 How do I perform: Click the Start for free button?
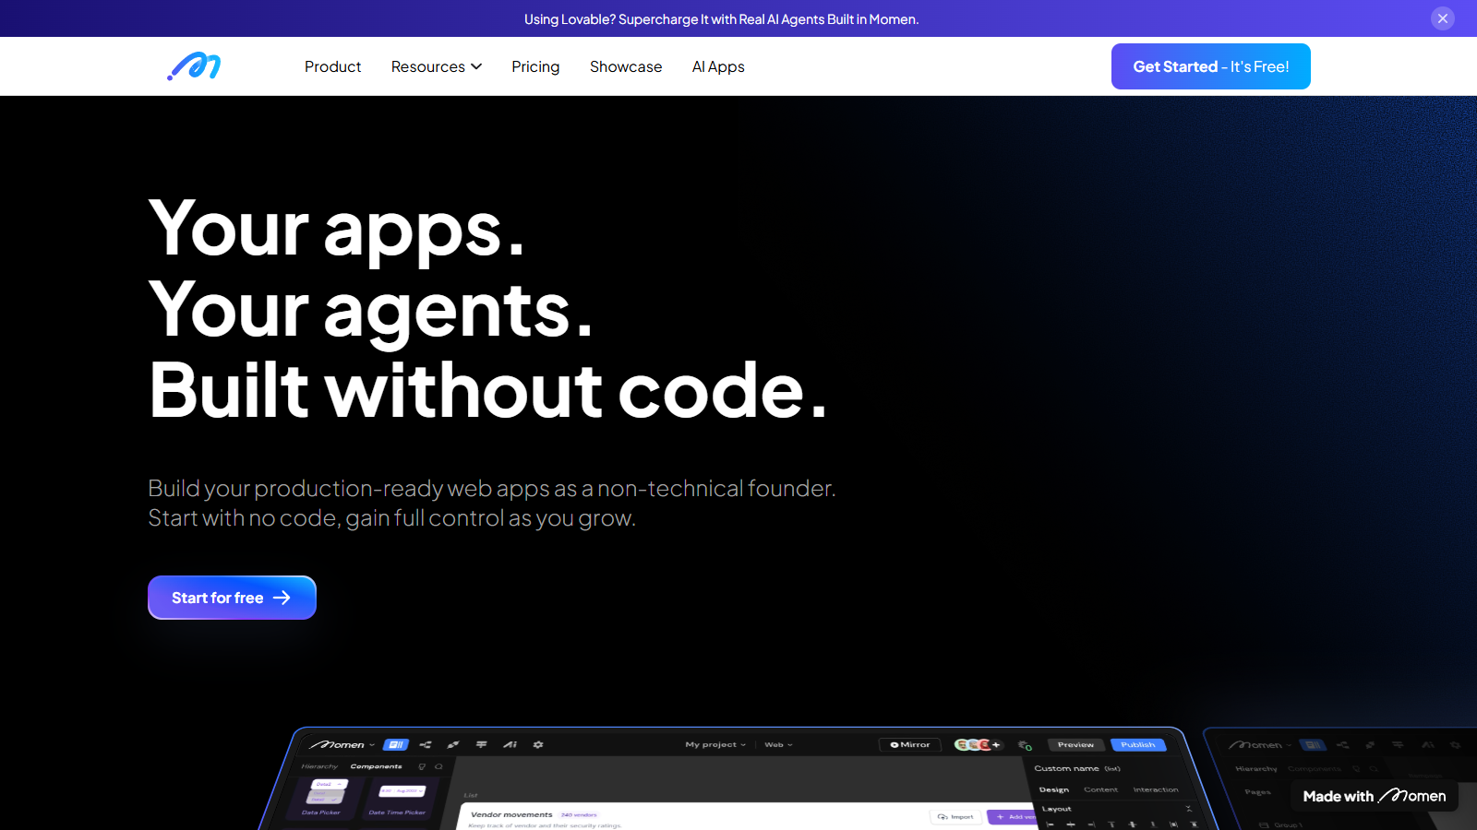(232, 597)
